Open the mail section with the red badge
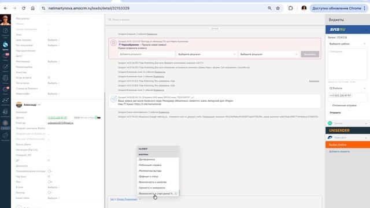Image resolution: width=370 pixels, height=208 pixels. pos(5,91)
